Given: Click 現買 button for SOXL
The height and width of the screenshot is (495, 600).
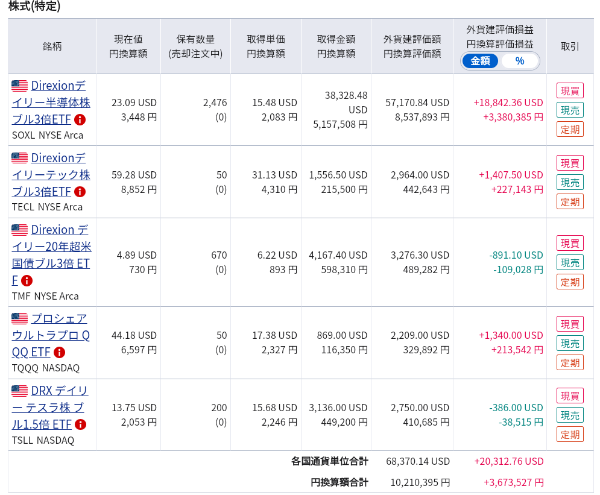Looking at the screenshot, I should 570,91.
